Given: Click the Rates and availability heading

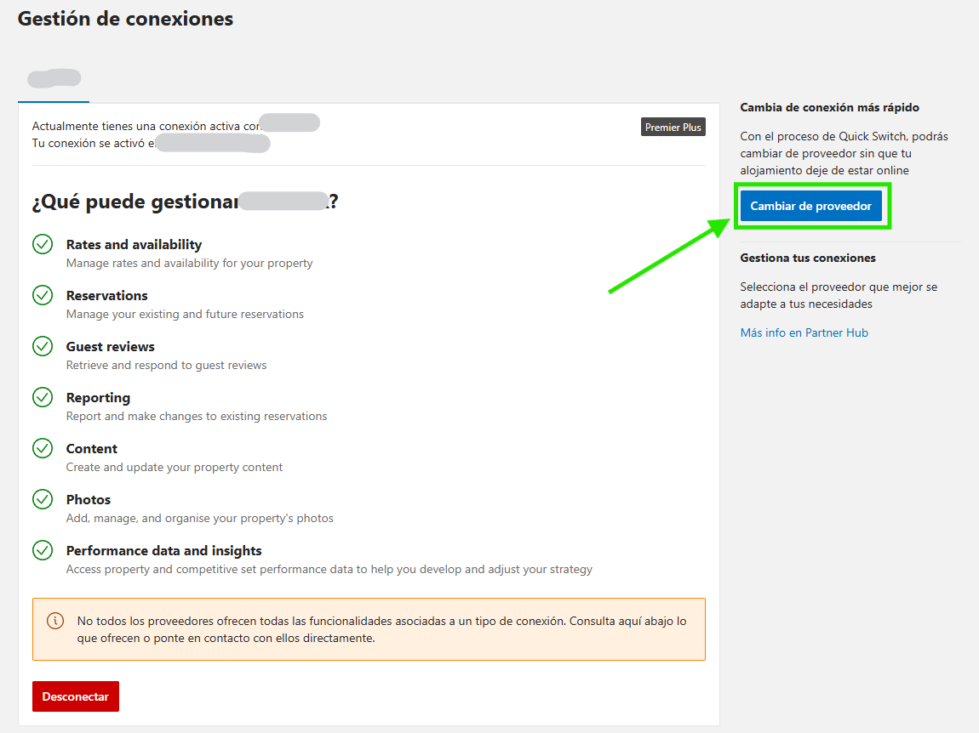Looking at the screenshot, I should [x=134, y=245].
